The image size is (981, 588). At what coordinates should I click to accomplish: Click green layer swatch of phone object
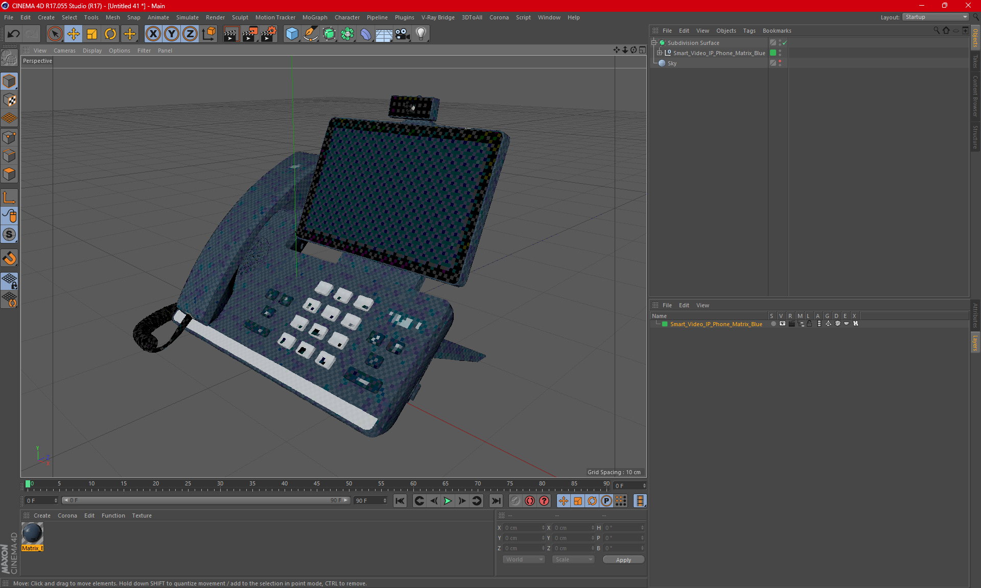(773, 53)
